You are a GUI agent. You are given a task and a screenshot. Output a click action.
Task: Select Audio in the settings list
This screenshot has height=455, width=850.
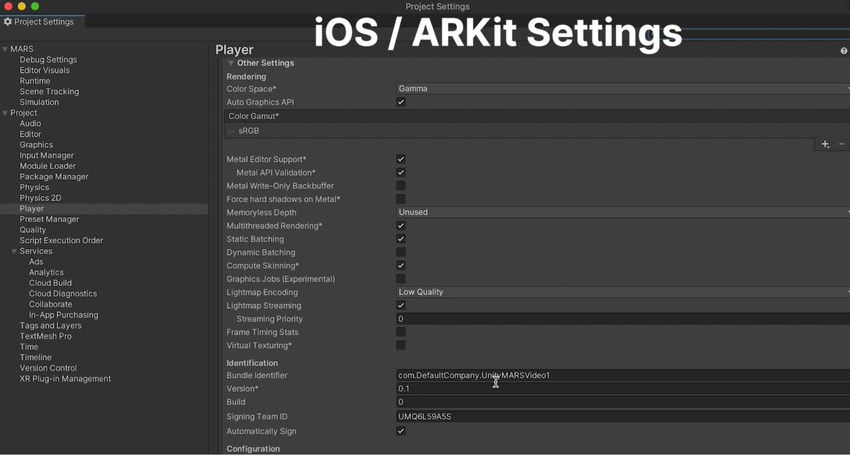click(30, 124)
